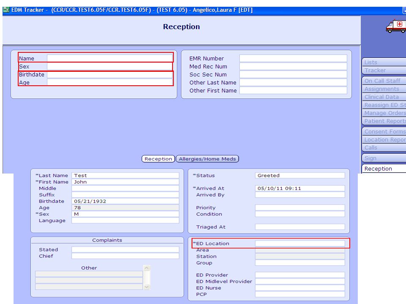406x304 pixels.
Task: Click the Other First Name field
Action: tap(293, 90)
